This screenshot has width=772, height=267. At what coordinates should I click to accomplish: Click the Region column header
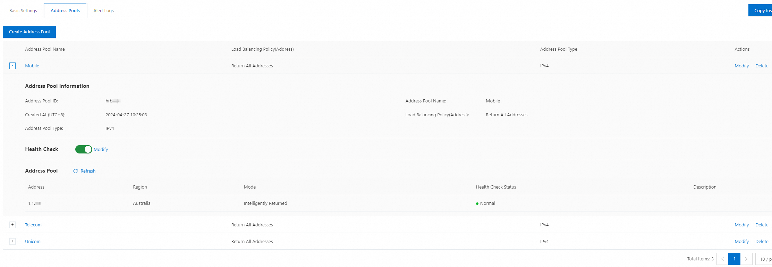pos(140,187)
